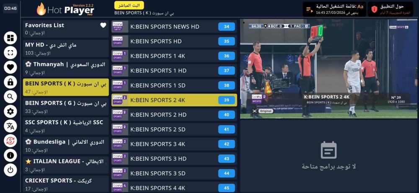Open the info icon in sidebar
419x193 pixels.
(x=10, y=155)
